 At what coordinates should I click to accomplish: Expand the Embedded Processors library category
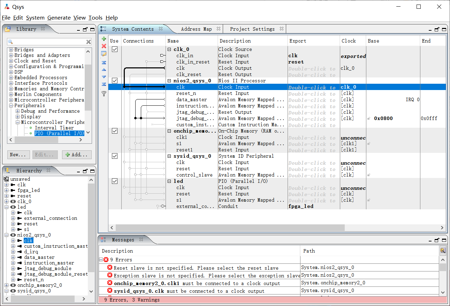pos(11,78)
